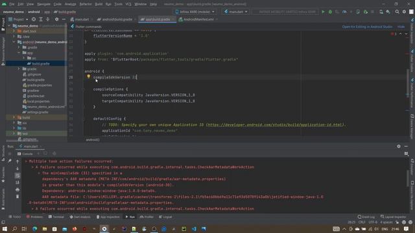Open the Layout Inspector
The width and height of the screenshot is (415, 233).
tap(393, 217)
